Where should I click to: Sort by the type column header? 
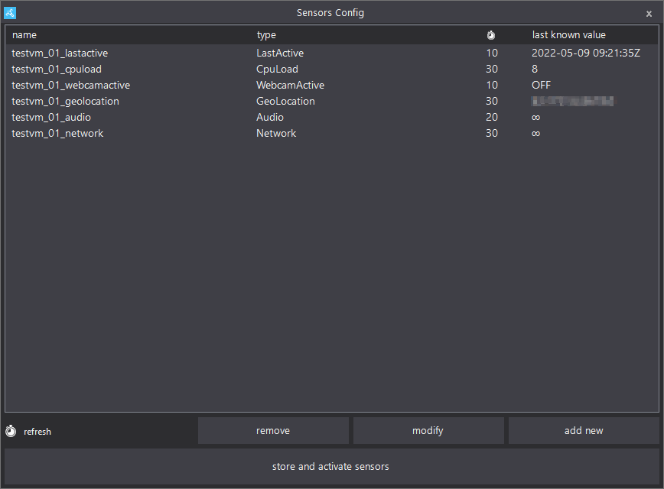266,35
